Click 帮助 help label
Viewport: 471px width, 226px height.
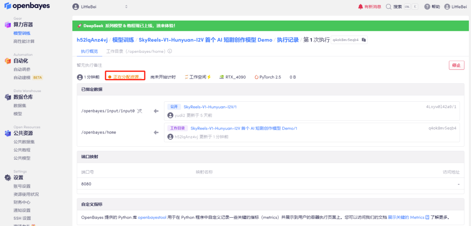click(436, 7)
